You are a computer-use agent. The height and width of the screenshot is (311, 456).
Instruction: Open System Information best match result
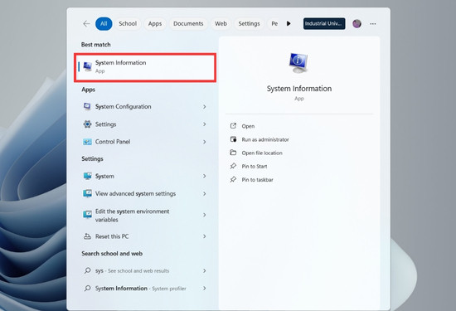click(145, 67)
